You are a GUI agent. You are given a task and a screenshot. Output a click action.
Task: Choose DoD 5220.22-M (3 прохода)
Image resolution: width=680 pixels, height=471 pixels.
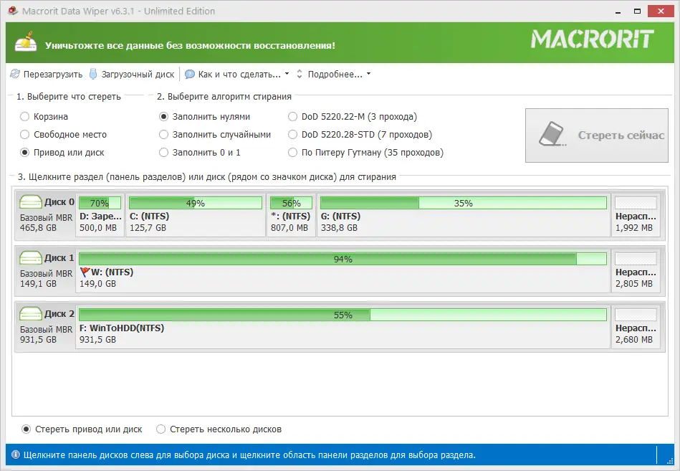coord(352,116)
